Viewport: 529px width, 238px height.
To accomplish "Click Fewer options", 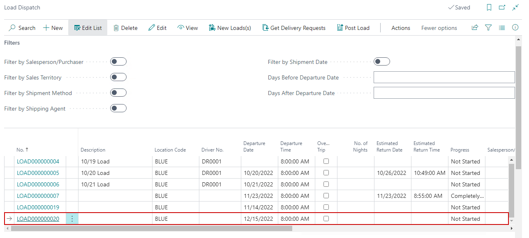I will 439,28.
